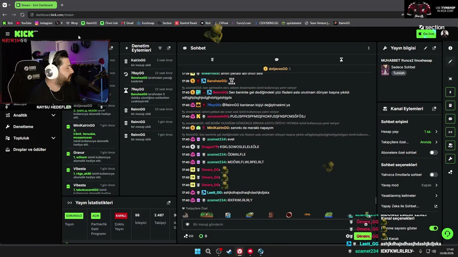
Task: Click the address bar showing dashboard.kick.com/stream
Action: (55, 15)
